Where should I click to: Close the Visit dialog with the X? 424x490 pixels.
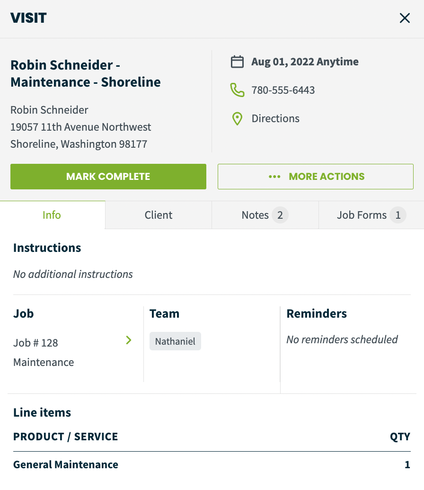(x=405, y=18)
